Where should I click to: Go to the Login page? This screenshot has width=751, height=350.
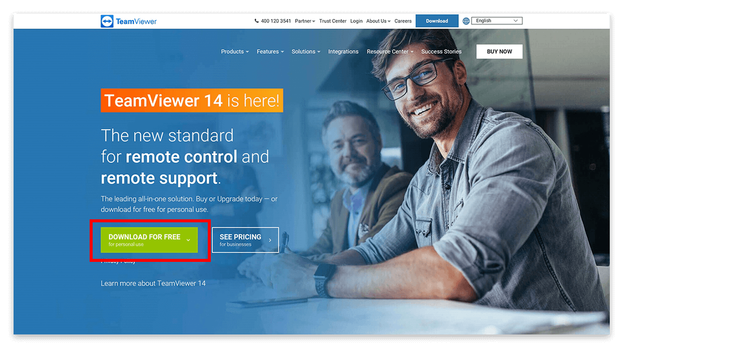click(x=356, y=21)
